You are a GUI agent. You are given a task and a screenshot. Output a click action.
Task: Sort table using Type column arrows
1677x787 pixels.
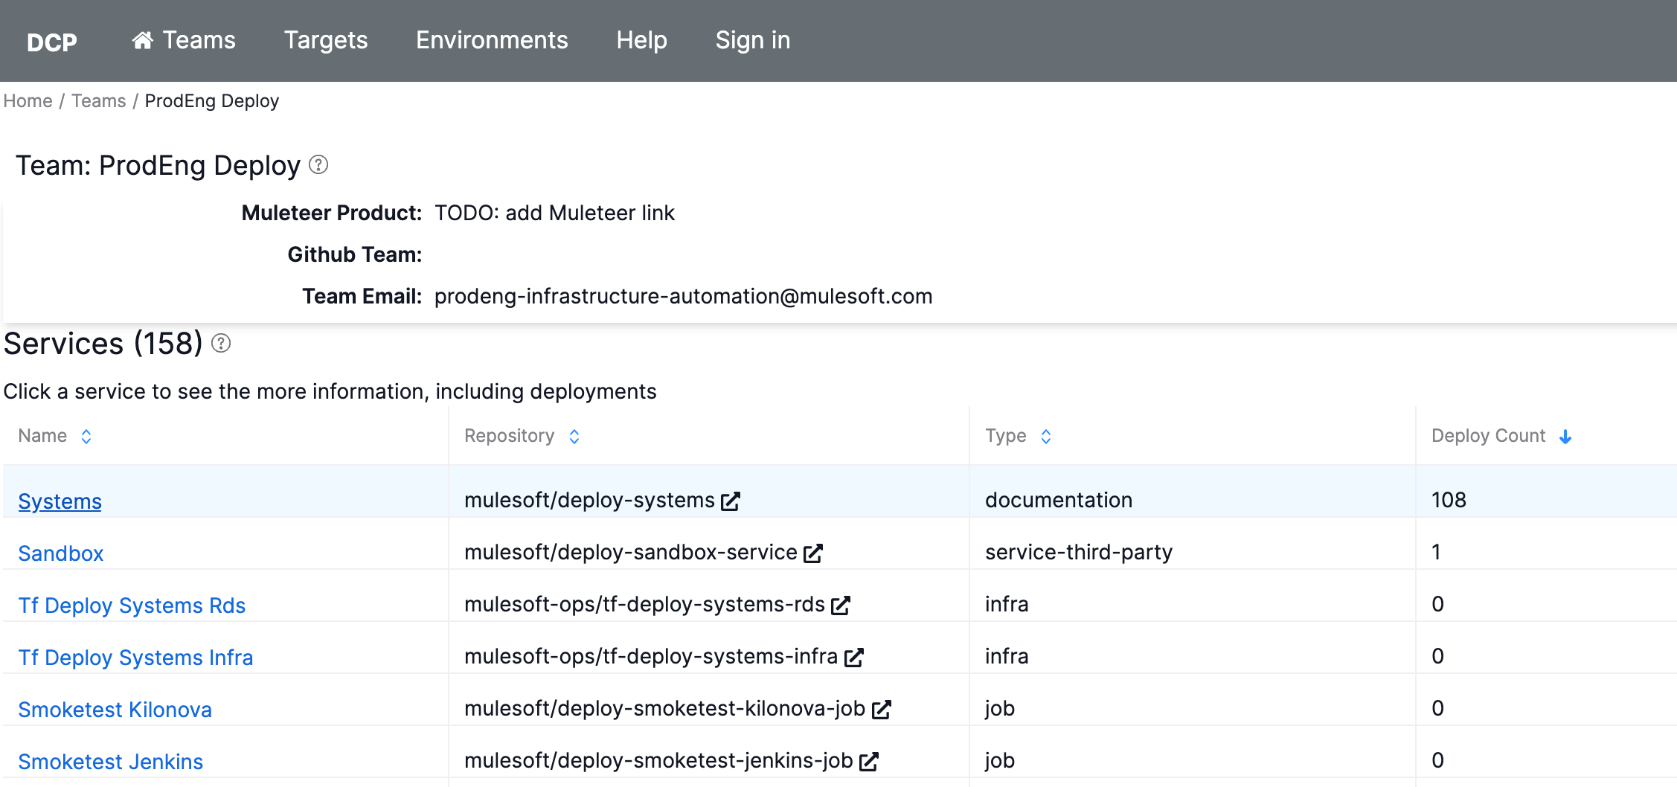[1046, 437]
